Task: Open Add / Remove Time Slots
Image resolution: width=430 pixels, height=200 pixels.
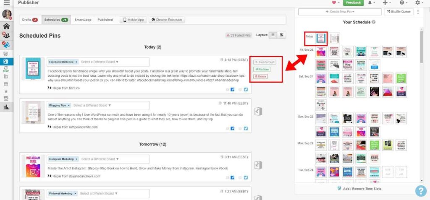Action: point(359,189)
